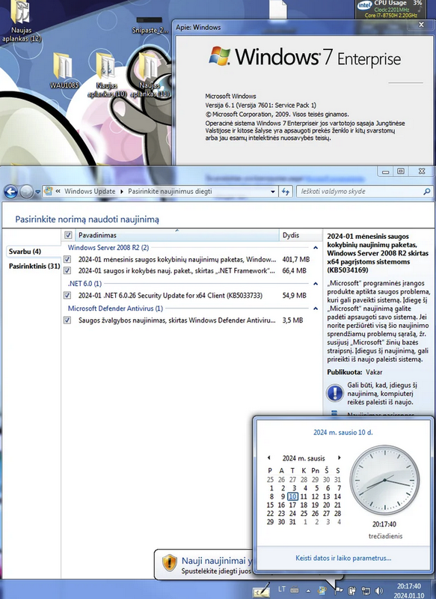Open the recent pages dropdown beside navigation arrows
This screenshot has height=599, width=436.
click(37, 192)
